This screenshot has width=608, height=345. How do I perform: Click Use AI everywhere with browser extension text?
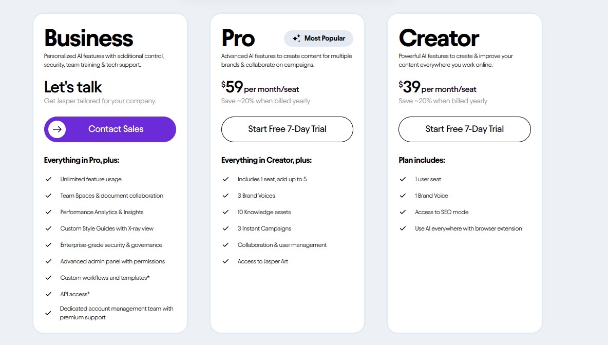click(x=468, y=228)
